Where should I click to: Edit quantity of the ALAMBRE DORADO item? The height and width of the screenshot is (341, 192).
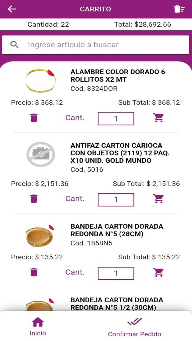(115, 119)
